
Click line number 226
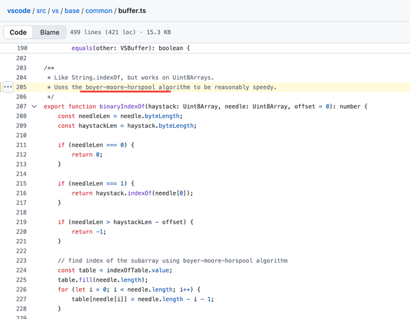coord(21,290)
